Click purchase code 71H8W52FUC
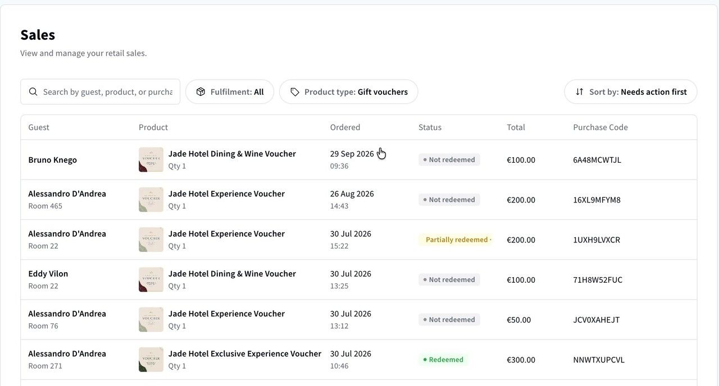The height and width of the screenshot is (386, 719). coord(598,279)
